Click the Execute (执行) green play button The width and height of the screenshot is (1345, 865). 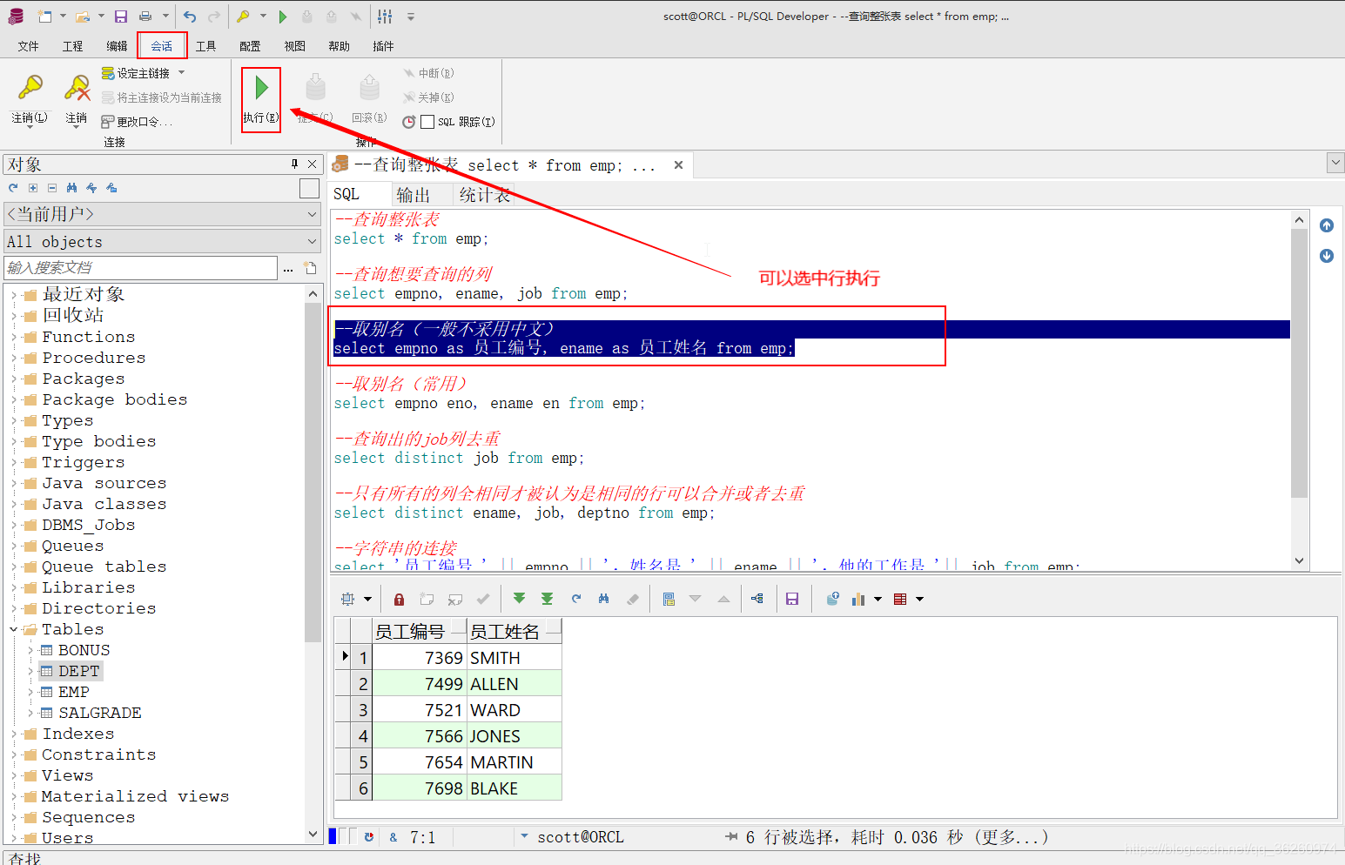[x=261, y=88]
